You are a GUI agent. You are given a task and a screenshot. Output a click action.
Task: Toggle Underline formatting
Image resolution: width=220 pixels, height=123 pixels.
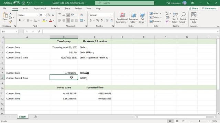[28, 20]
